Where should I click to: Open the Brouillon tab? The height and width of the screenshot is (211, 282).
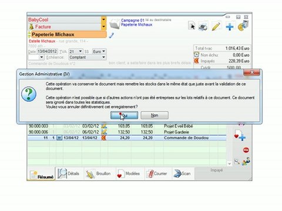coord(99,173)
